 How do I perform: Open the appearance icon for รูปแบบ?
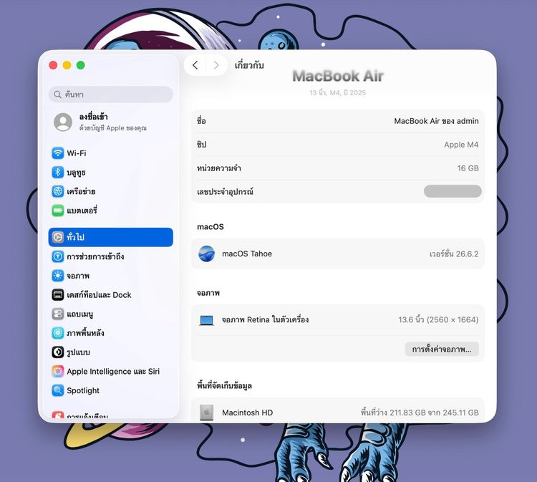[x=57, y=352]
